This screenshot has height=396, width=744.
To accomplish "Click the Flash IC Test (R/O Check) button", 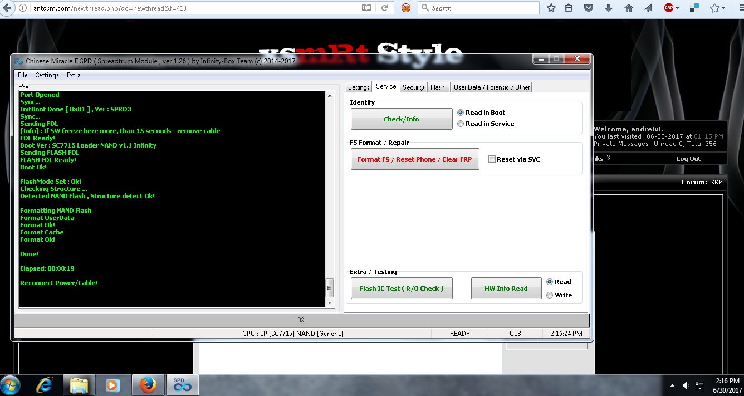I will (x=402, y=289).
